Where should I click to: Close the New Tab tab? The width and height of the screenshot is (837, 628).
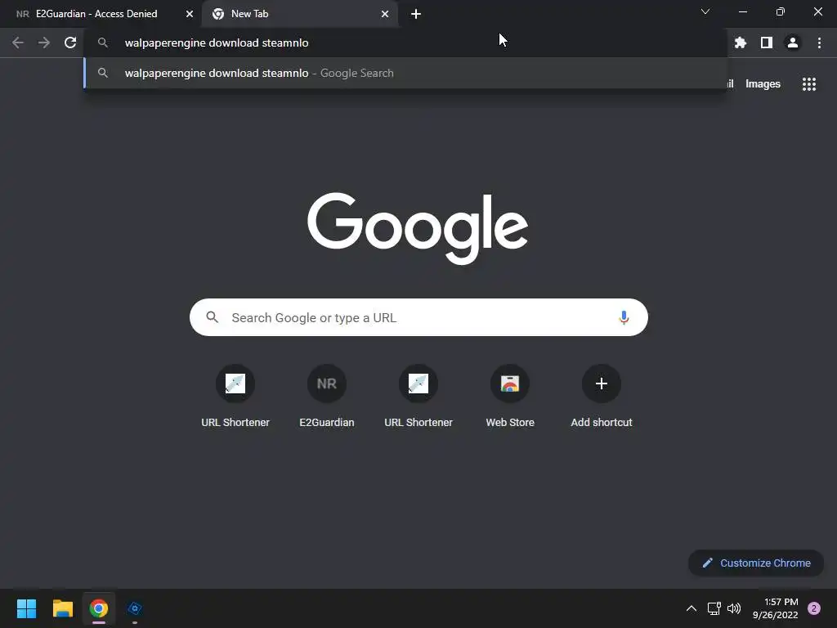pyautogui.click(x=385, y=14)
